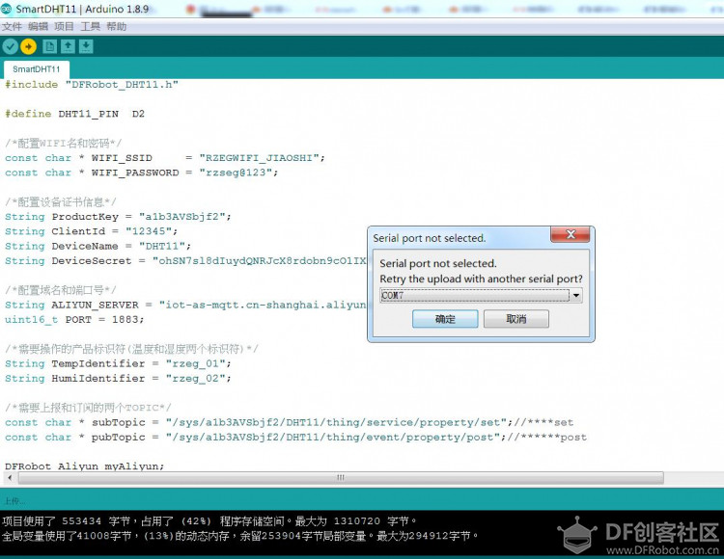Click the TempIdentifier value "rzeg_01"
724x559 pixels.
[195, 363]
